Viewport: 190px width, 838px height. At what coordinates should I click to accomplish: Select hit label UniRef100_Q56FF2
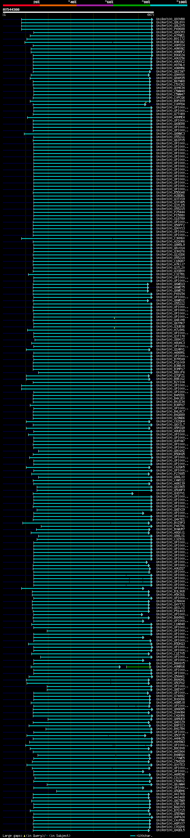pyautogui.click(x=170, y=225)
